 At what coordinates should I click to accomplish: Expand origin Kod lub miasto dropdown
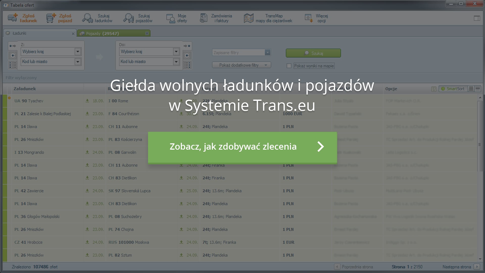(x=78, y=61)
